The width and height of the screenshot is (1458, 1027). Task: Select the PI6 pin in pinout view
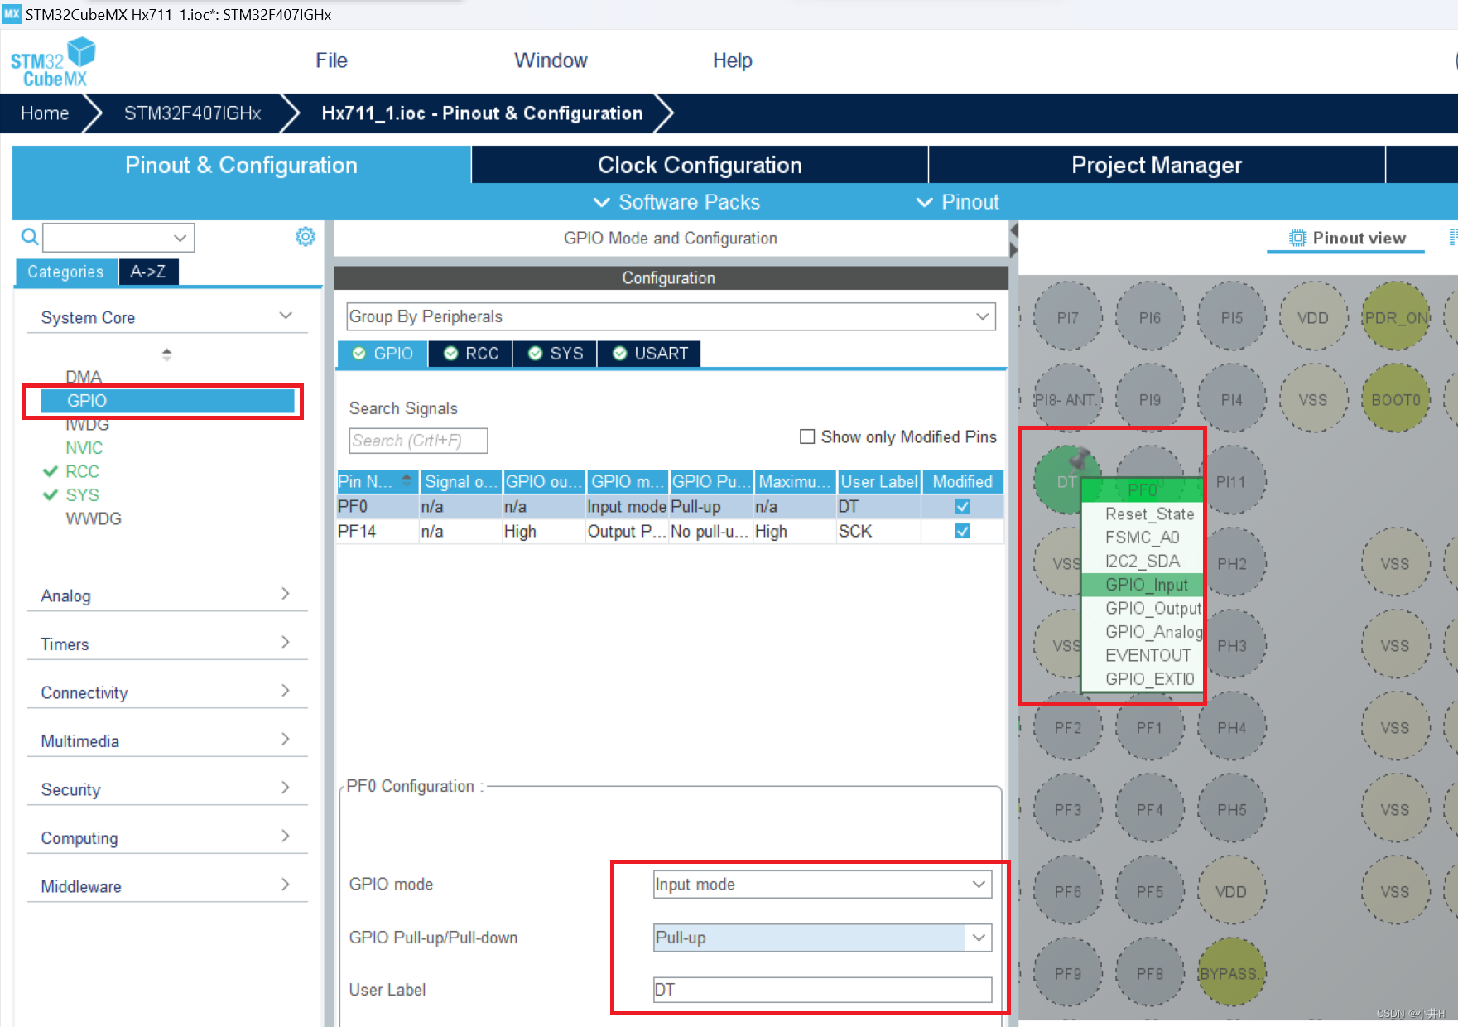[x=1150, y=318]
